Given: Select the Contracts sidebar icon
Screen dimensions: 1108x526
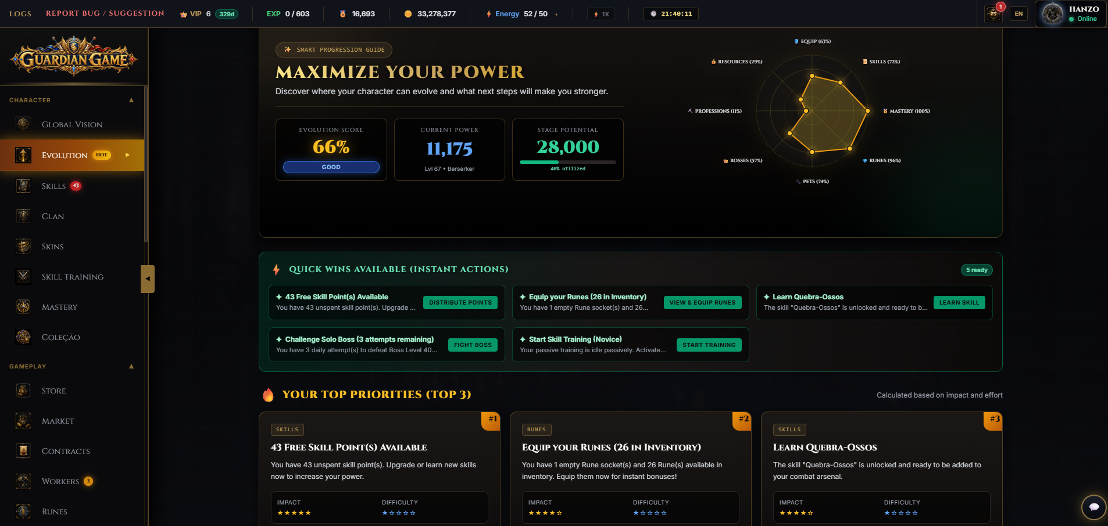Looking at the screenshot, I should click(x=23, y=451).
